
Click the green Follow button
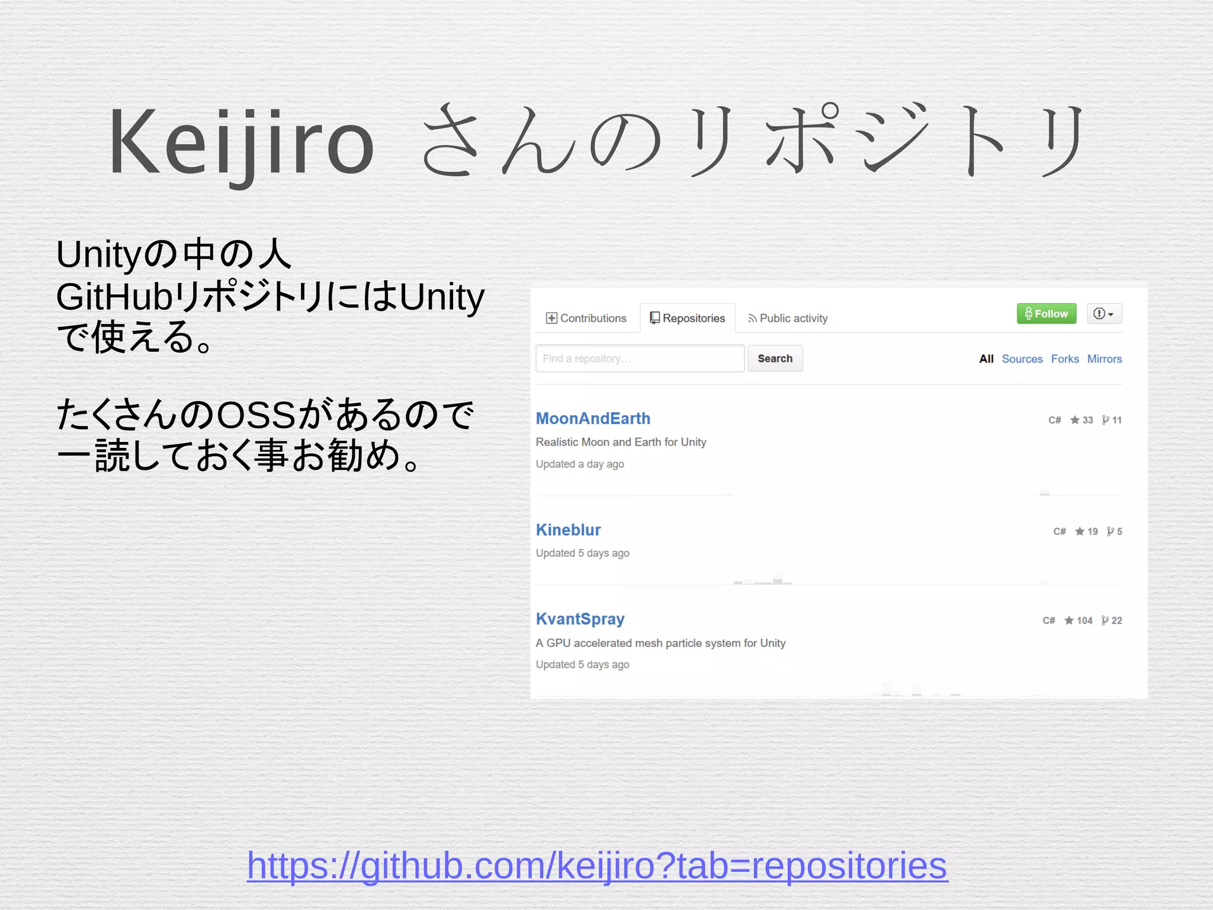[1047, 313]
